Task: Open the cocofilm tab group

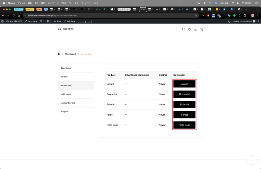Action: click(x=30, y=9)
